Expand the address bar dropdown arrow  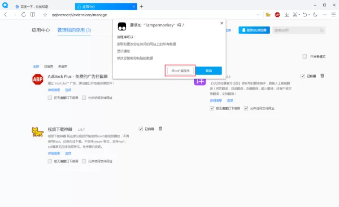coord(258,15)
